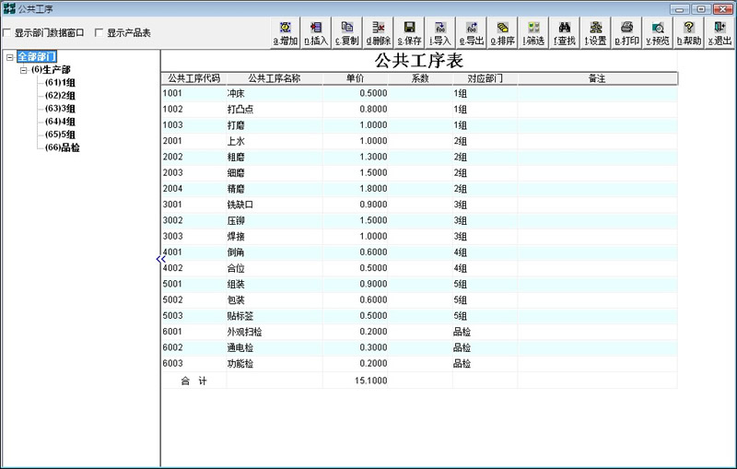Click the total value 15.1000

pyautogui.click(x=356, y=381)
